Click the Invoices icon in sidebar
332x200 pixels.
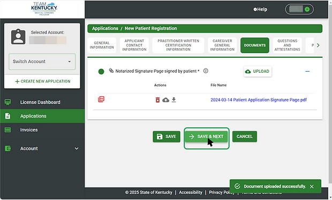[x=8, y=130]
